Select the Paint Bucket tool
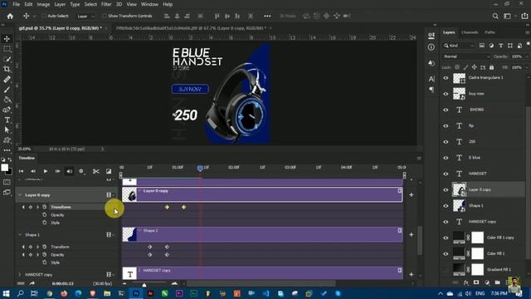 point(7,100)
